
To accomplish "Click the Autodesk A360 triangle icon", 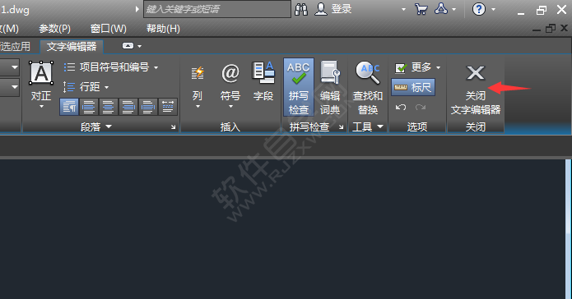I will [x=440, y=9].
